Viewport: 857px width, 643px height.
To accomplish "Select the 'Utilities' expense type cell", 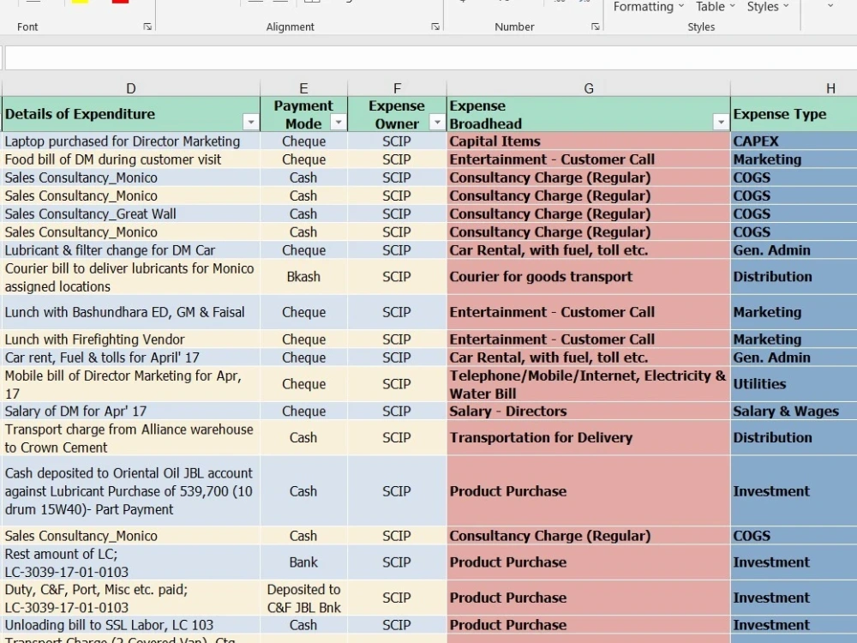I will [x=794, y=384].
